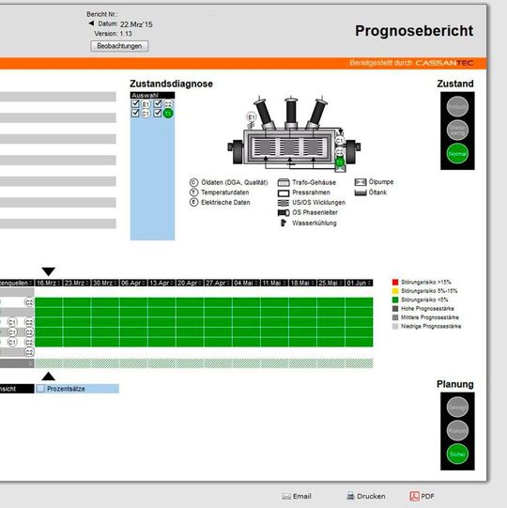Uncheck the T1 sensor checkbox in Auswahl

[x=158, y=113]
